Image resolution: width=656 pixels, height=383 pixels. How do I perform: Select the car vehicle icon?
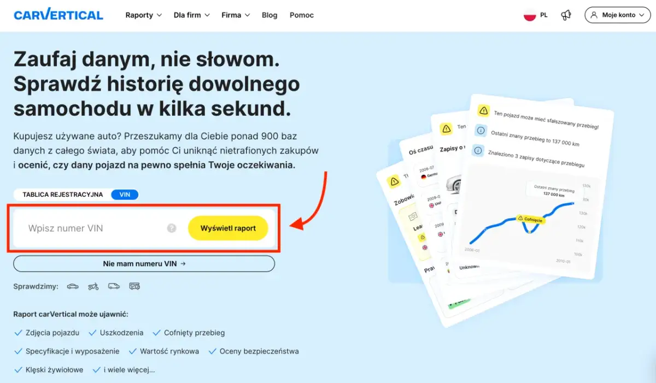tap(73, 286)
